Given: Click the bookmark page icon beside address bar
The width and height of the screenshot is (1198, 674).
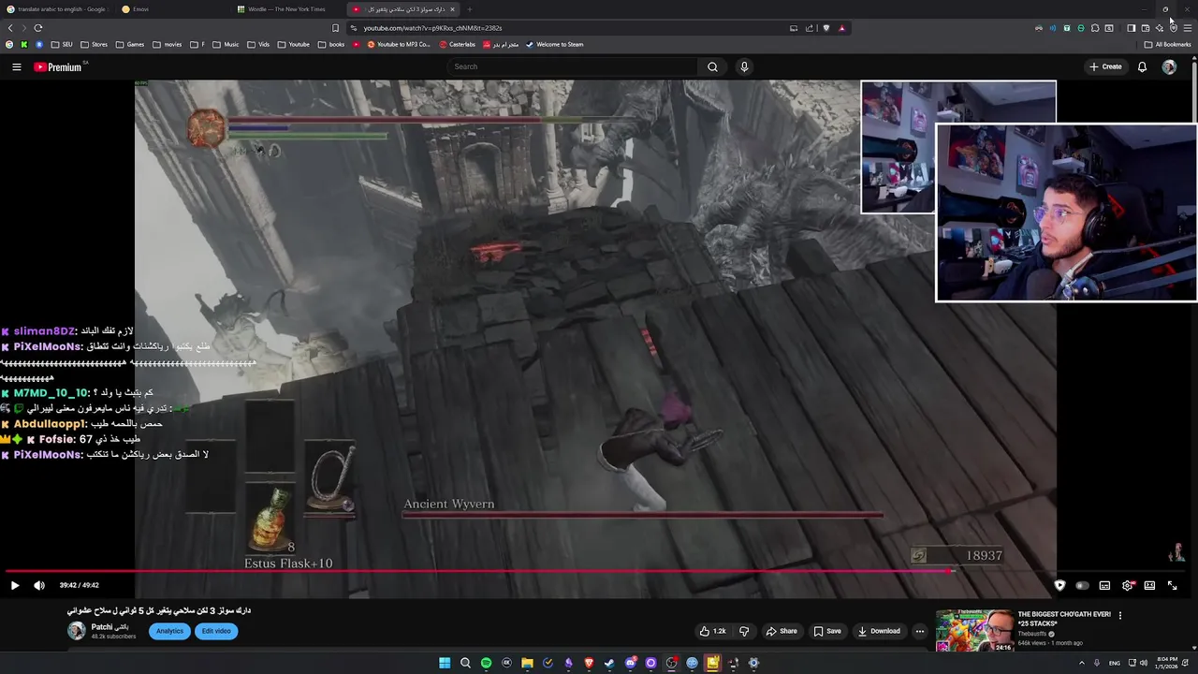Looking at the screenshot, I should (336, 28).
